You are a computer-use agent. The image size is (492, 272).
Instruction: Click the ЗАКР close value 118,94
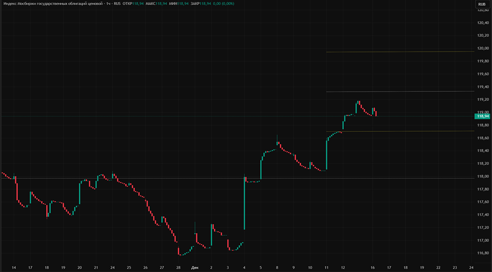(x=205, y=4)
